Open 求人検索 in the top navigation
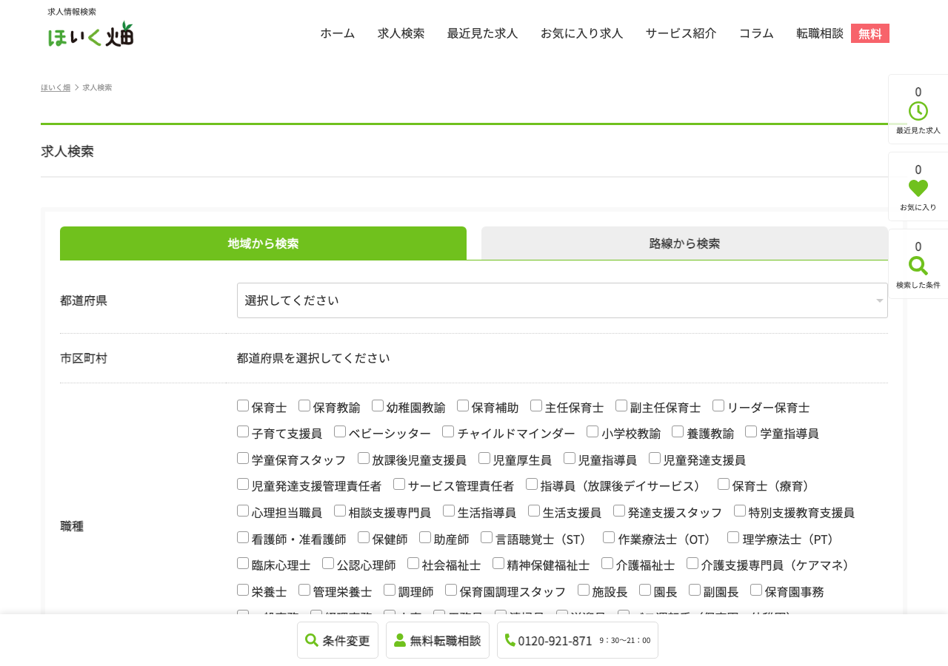The height and width of the screenshot is (666, 948). [401, 33]
